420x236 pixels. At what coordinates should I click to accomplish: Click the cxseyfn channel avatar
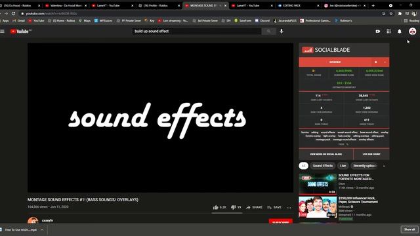tap(33, 220)
